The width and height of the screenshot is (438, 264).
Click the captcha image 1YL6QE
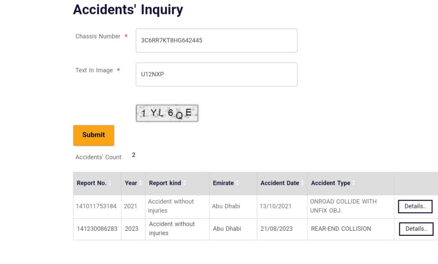pyautogui.click(x=167, y=113)
